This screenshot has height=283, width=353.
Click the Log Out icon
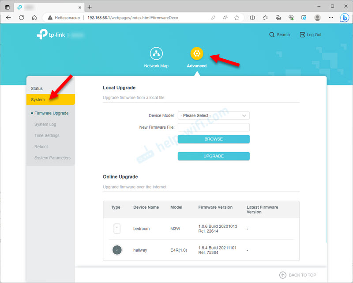(x=302, y=35)
